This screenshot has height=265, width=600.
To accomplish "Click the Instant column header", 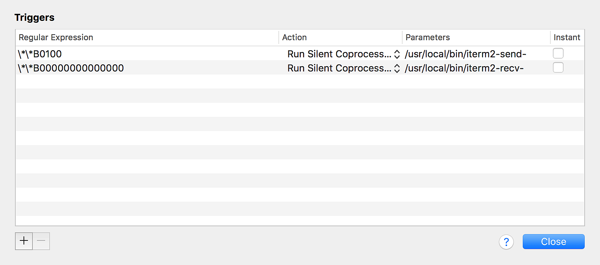I will [567, 38].
